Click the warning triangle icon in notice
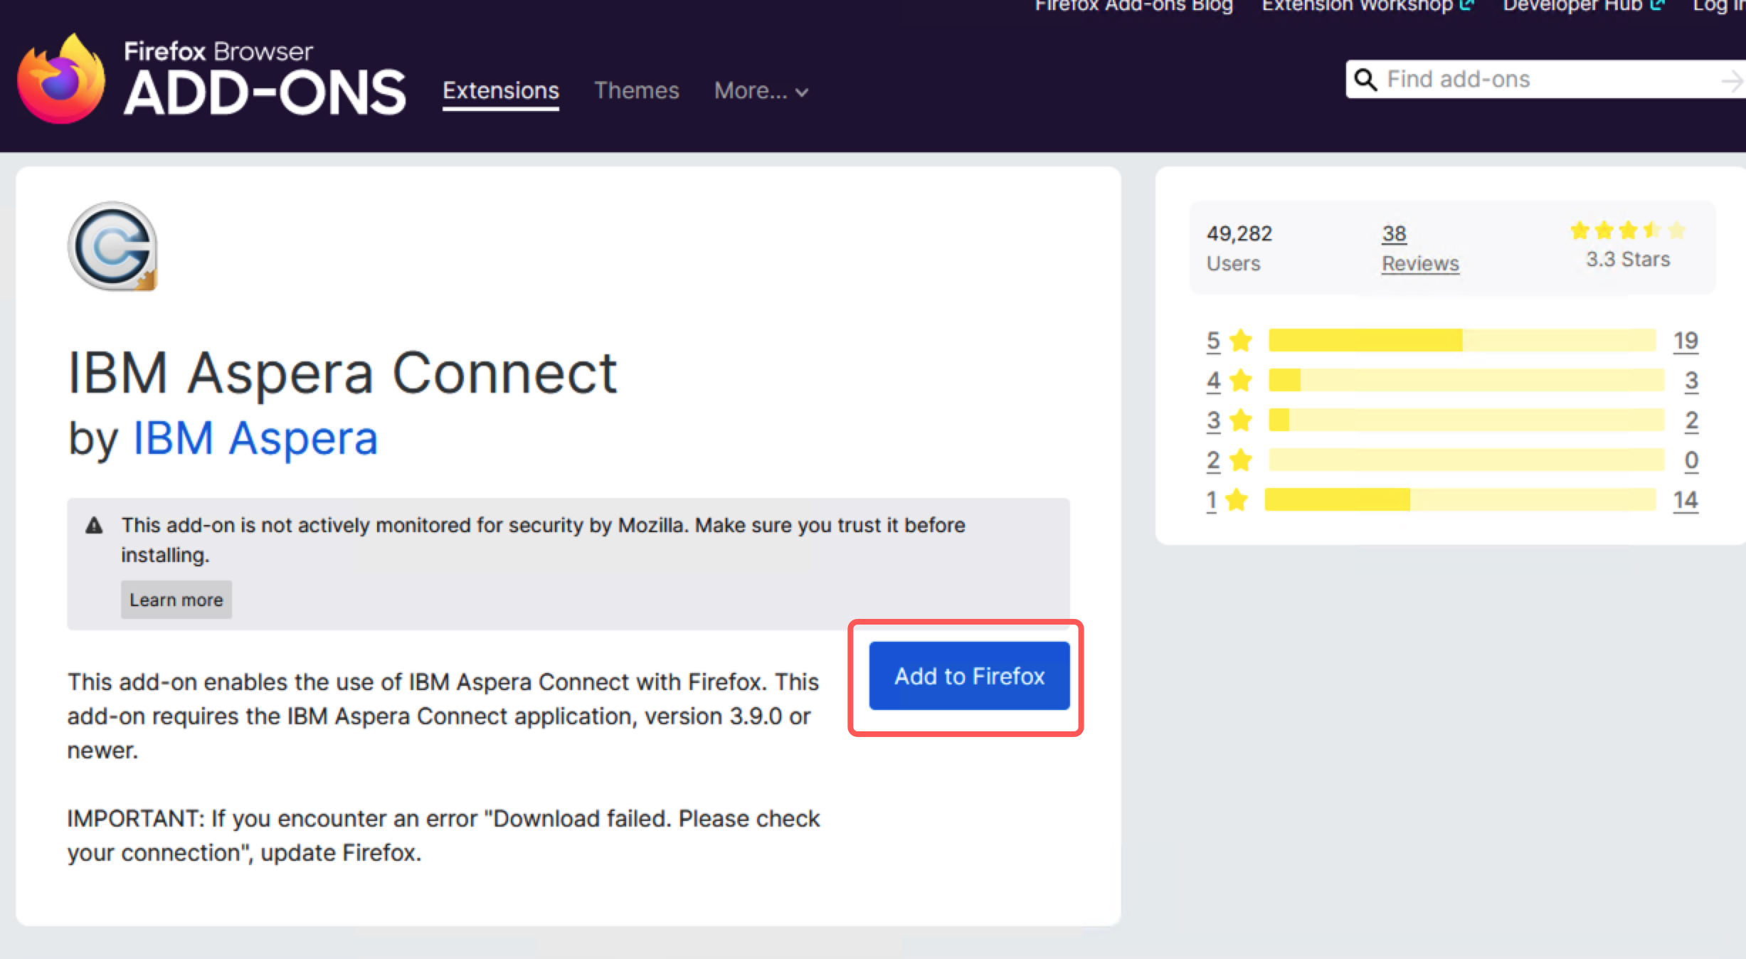 click(94, 526)
